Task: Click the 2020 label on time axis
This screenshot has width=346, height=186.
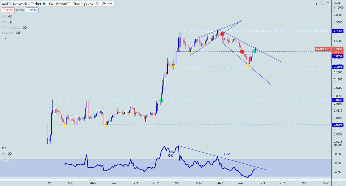Action: pyautogui.click(x=93, y=183)
